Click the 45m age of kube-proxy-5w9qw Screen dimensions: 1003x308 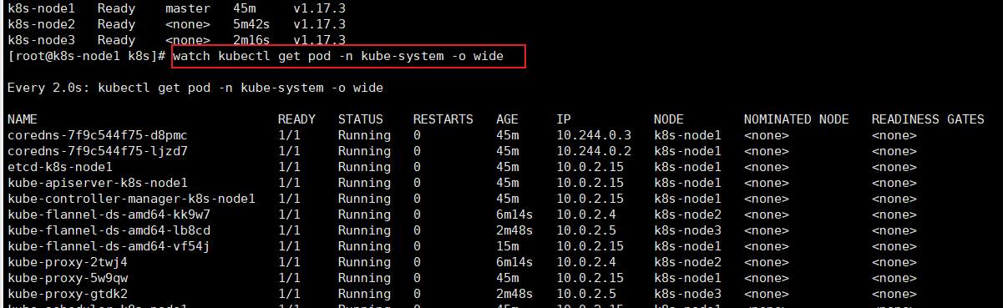click(x=507, y=278)
